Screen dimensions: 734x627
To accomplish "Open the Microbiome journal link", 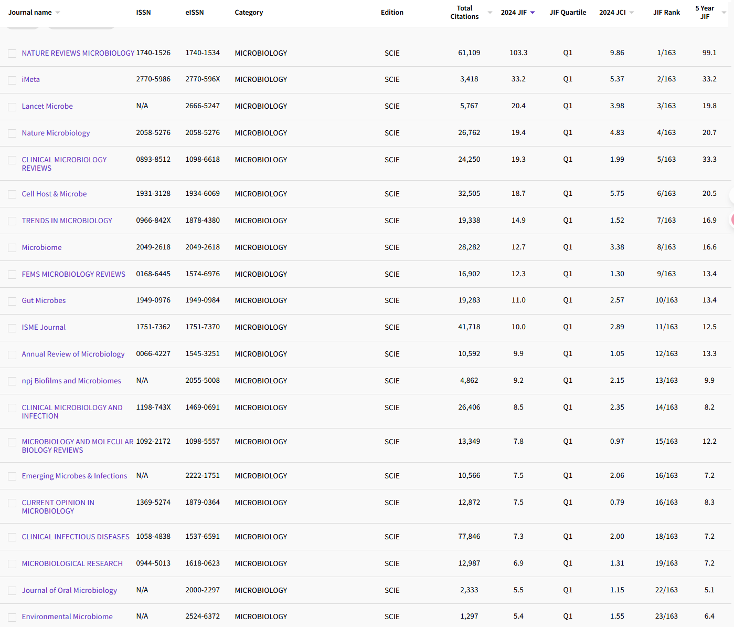I will click(41, 247).
